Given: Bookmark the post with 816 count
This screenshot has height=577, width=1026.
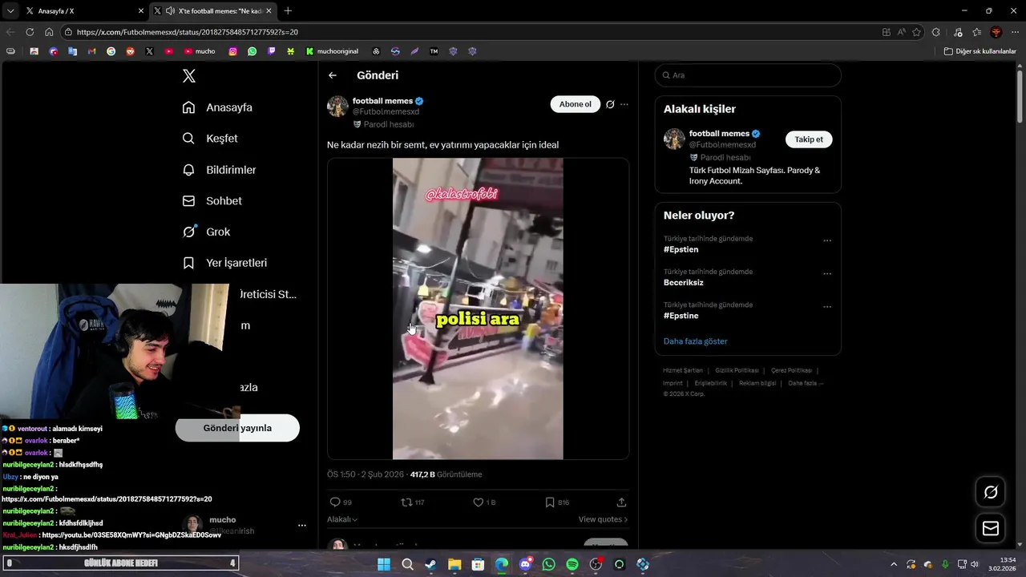Looking at the screenshot, I should (x=550, y=502).
